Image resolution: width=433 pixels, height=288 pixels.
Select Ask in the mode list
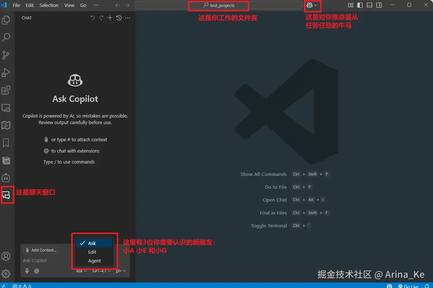[x=94, y=243]
